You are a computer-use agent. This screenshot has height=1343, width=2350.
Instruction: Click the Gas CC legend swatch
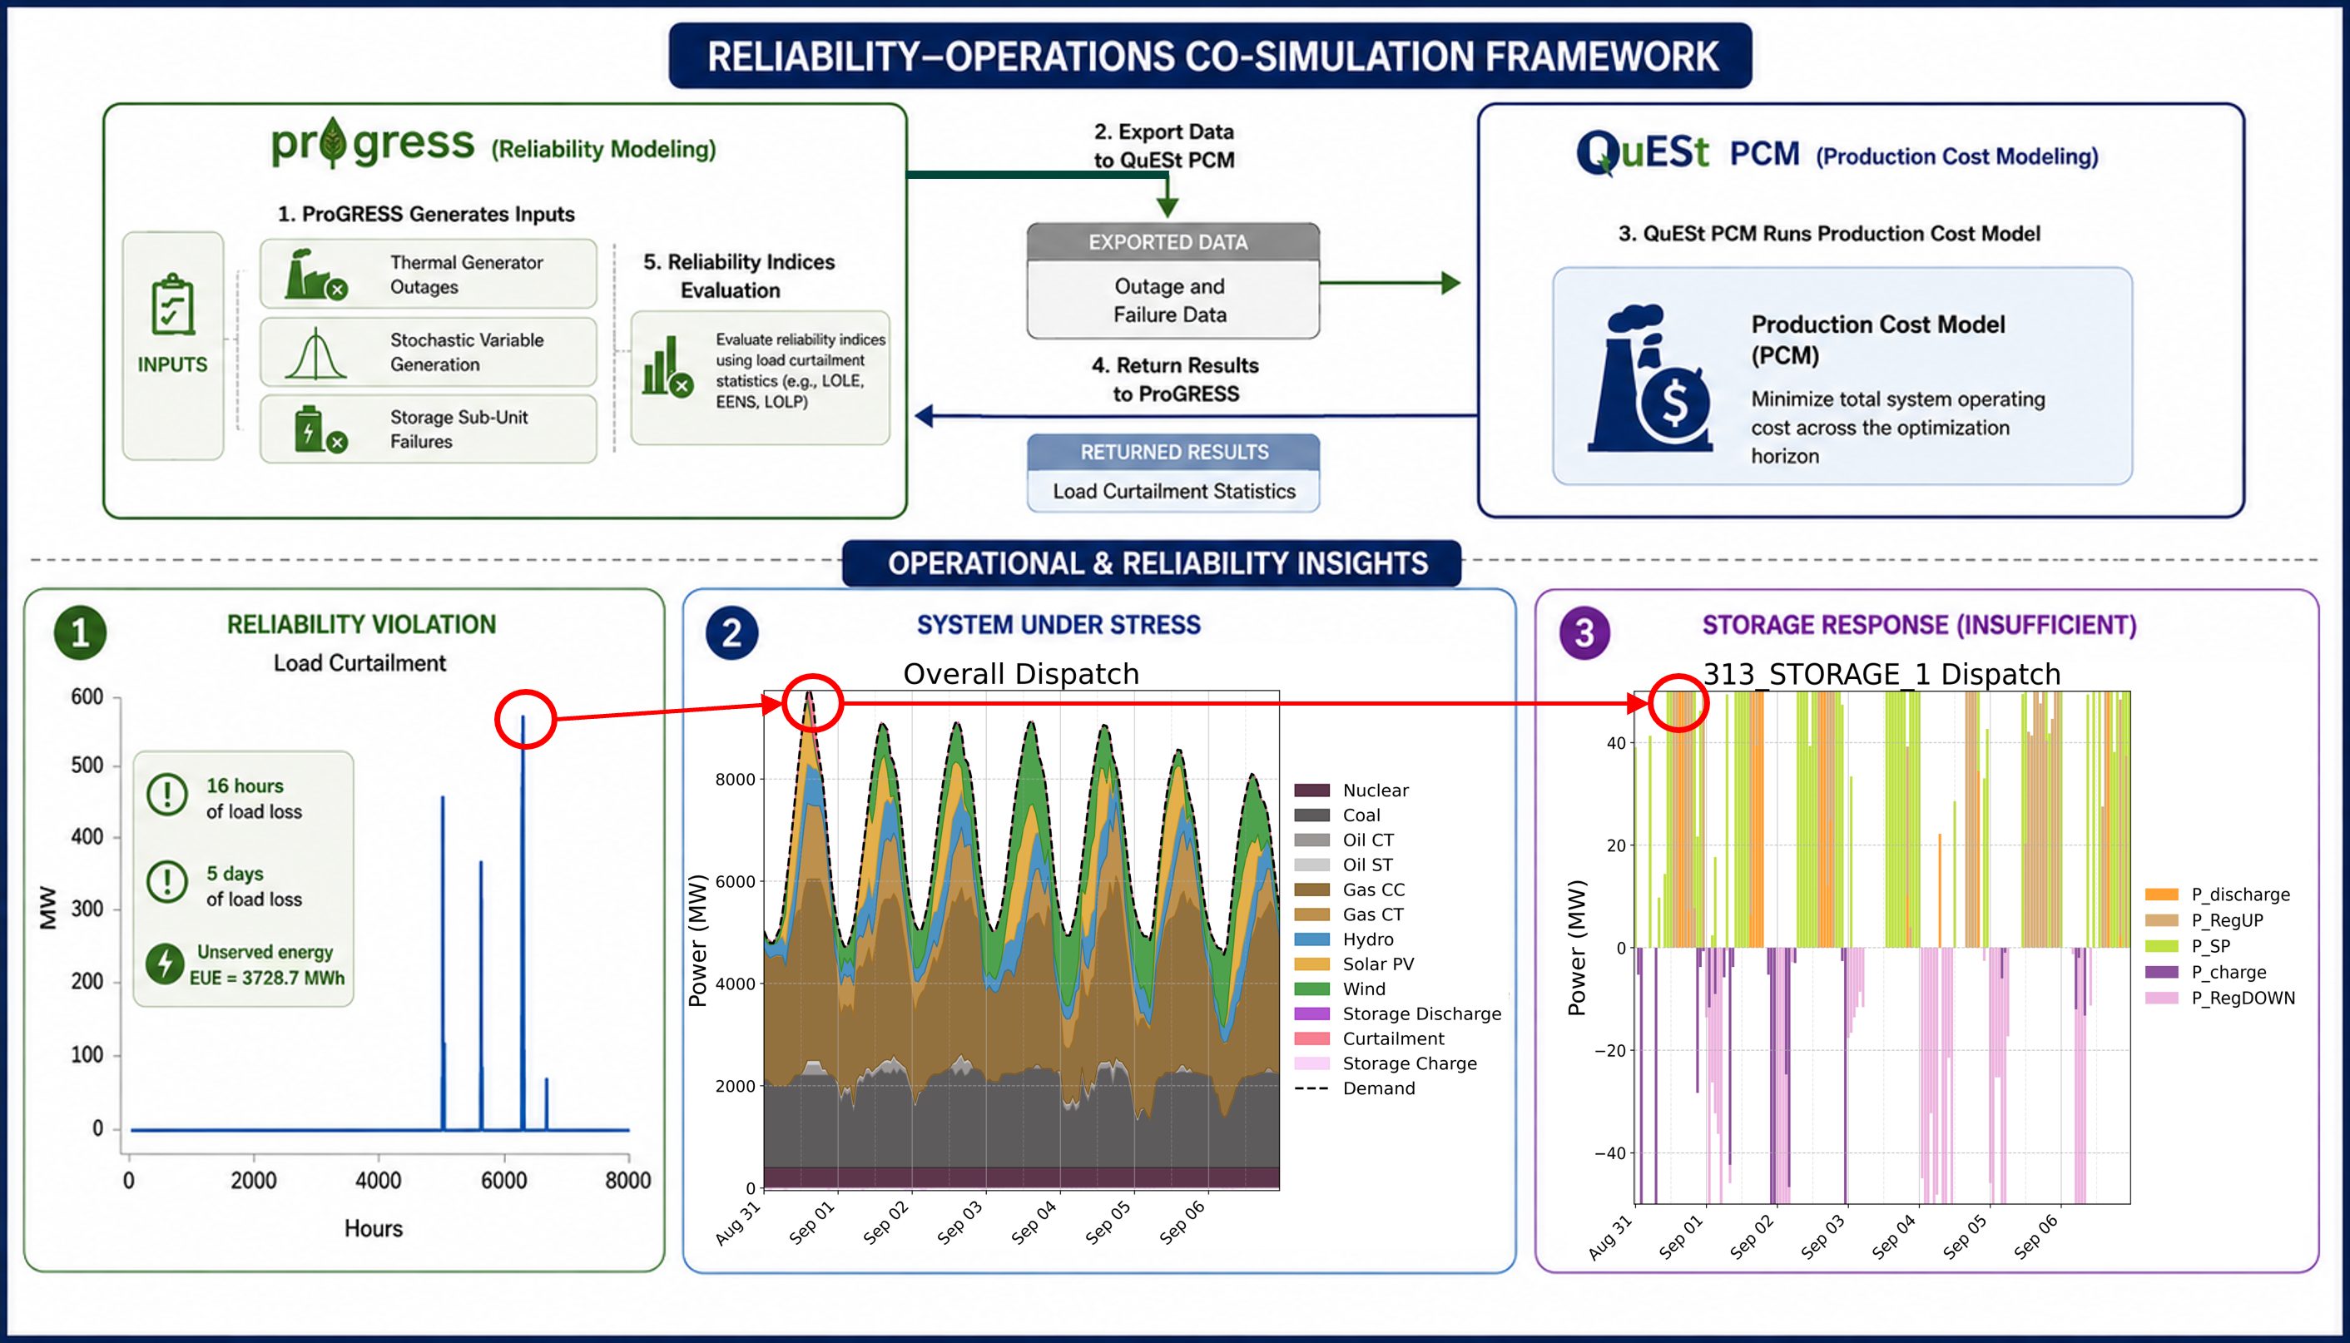[x=1311, y=890]
